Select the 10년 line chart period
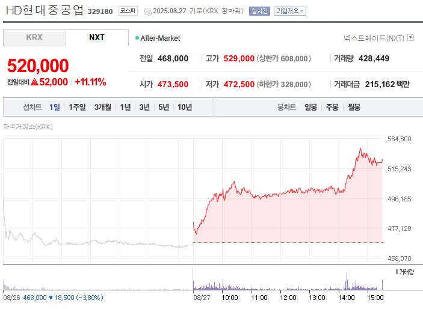The width and height of the screenshot is (423, 309). tap(185, 108)
